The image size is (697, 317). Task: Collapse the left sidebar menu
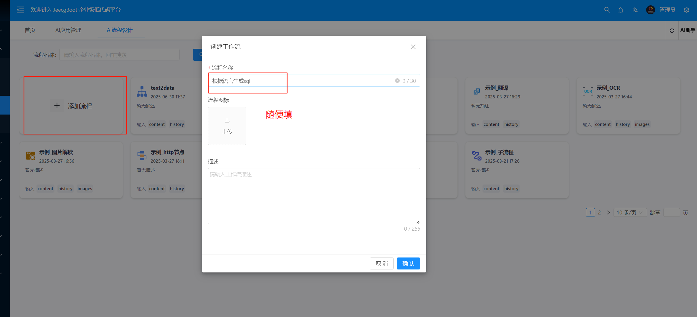click(20, 10)
